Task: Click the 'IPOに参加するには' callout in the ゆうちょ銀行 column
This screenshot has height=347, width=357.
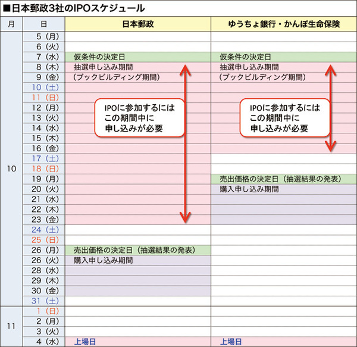Action: pos(285,118)
